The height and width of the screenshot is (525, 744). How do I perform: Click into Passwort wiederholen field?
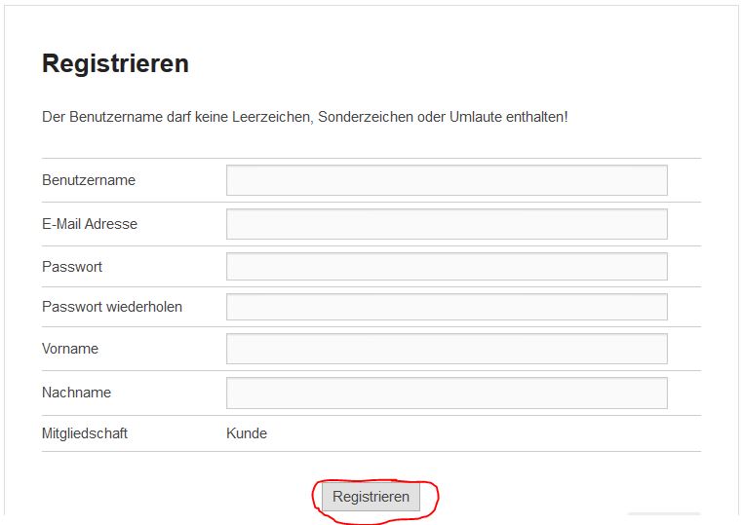point(447,307)
